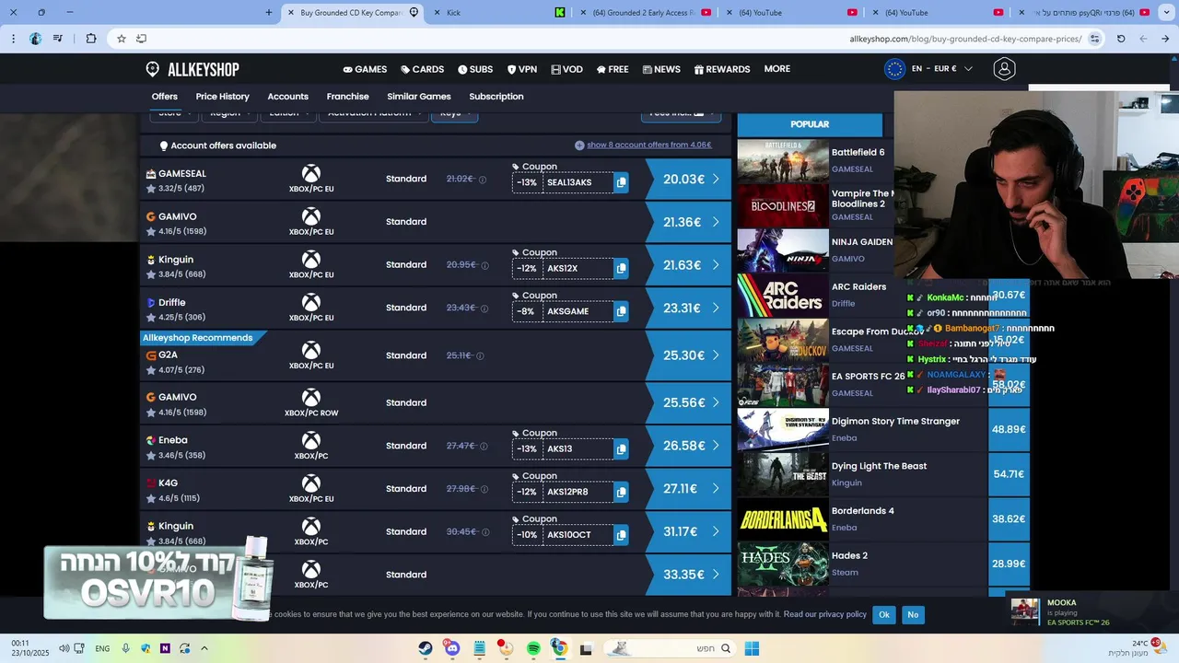Viewport: 1179px width, 663px height.
Task: Copy the AKS12X coupon code
Action: pos(621,269)
